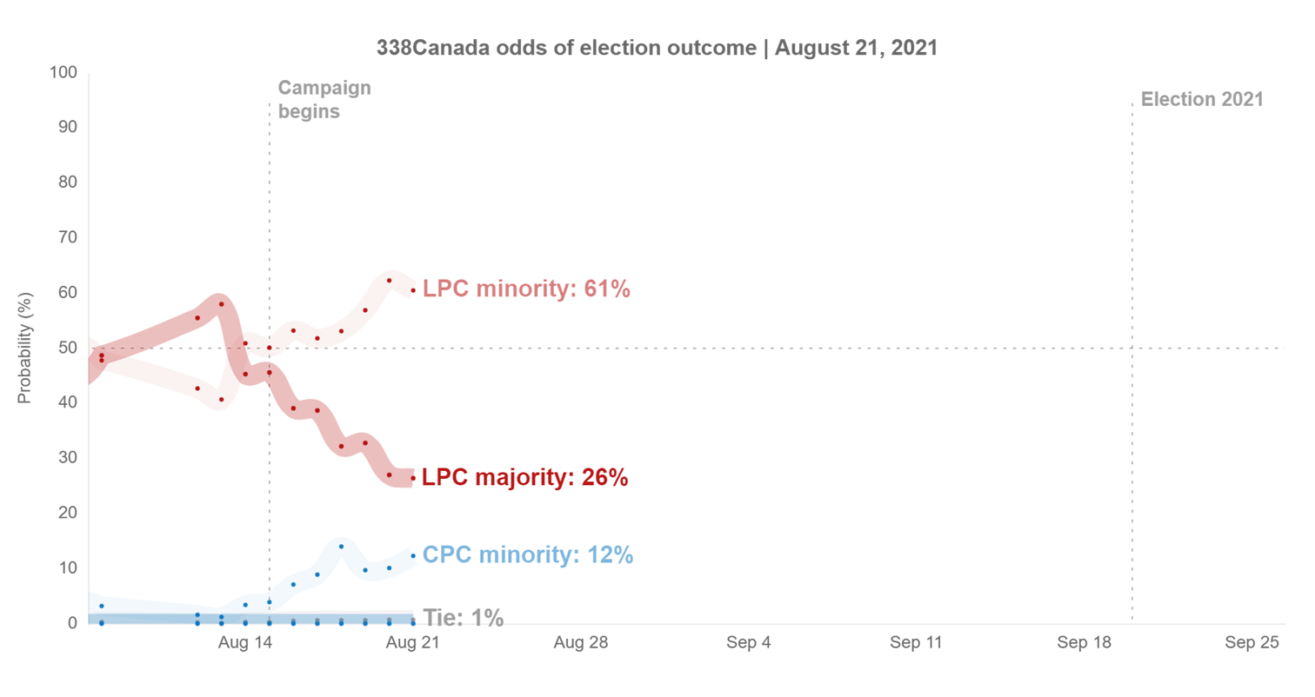Image resolution: width=1315 pixels, height=697 pixels.
Task: Select the "Aug 14" x-axis date label
Action: tap(246, 644)
